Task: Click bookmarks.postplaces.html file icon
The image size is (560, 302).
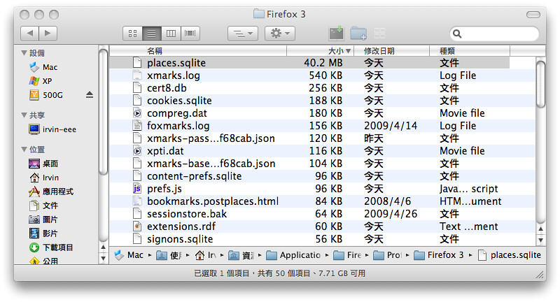Action: [x=137, y=201]
